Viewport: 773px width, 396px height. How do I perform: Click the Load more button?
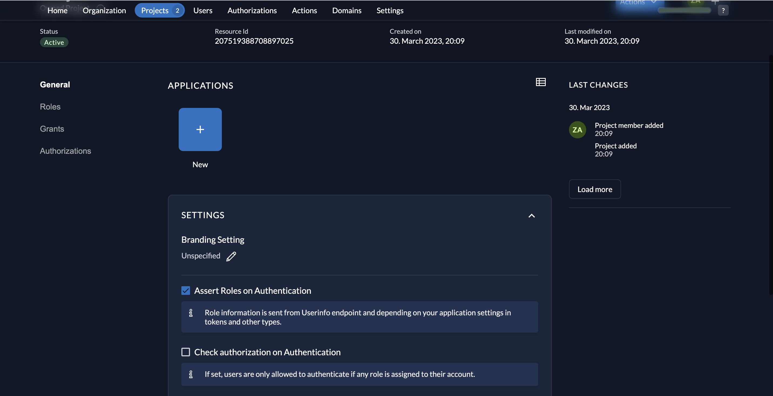[x=595, y=189]
